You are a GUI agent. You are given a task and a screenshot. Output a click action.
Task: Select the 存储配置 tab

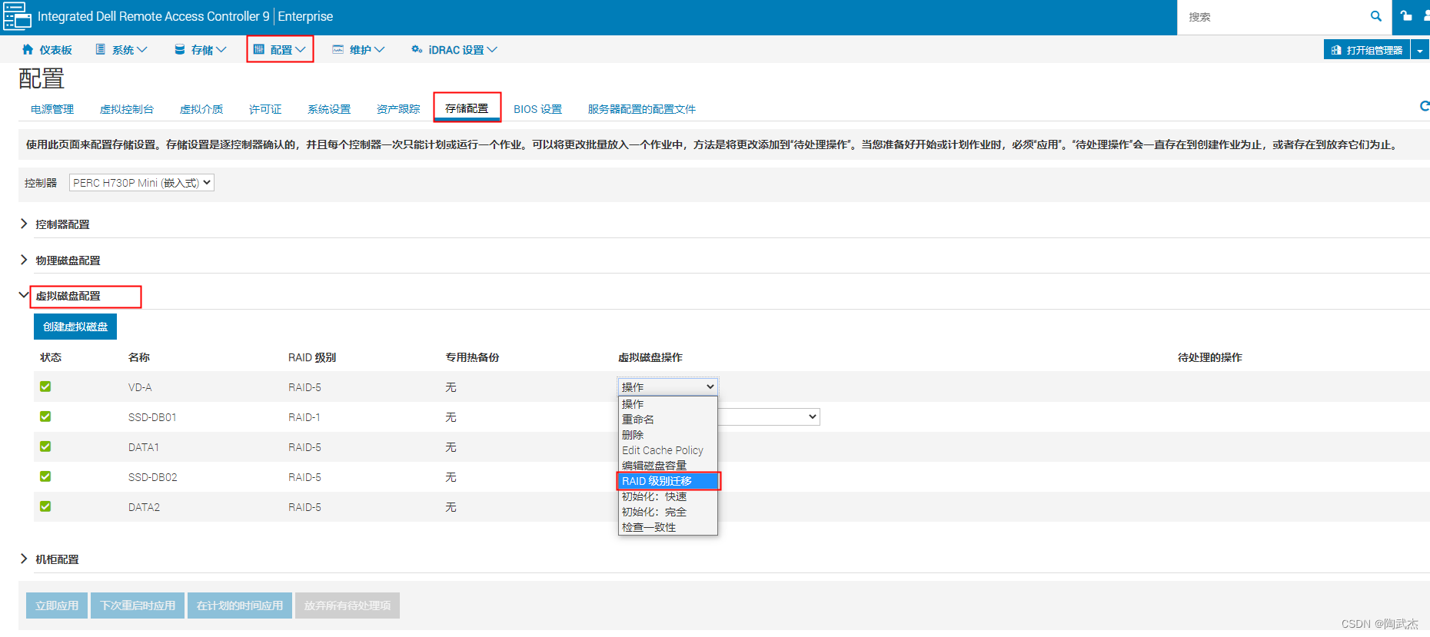click(467, 108)
